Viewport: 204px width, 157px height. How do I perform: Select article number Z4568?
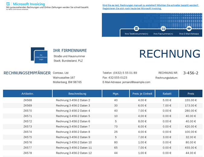[28, 100]
